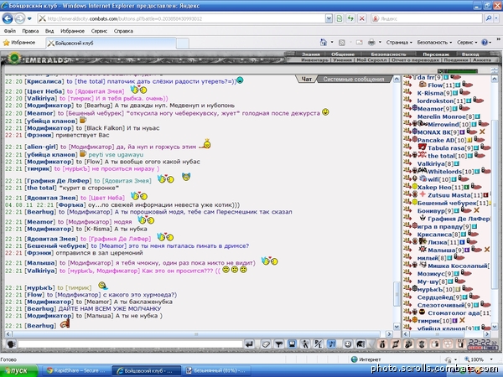This screenshot has height=377, width=503.
Task: Click the chat send arrow button
Action: click(249, 344)
